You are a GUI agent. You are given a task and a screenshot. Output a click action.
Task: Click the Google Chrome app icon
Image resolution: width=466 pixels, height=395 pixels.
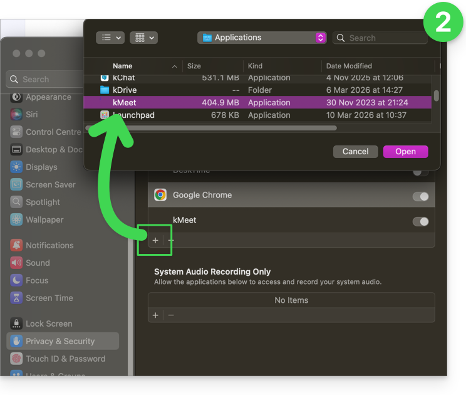(x=160, y=195)
